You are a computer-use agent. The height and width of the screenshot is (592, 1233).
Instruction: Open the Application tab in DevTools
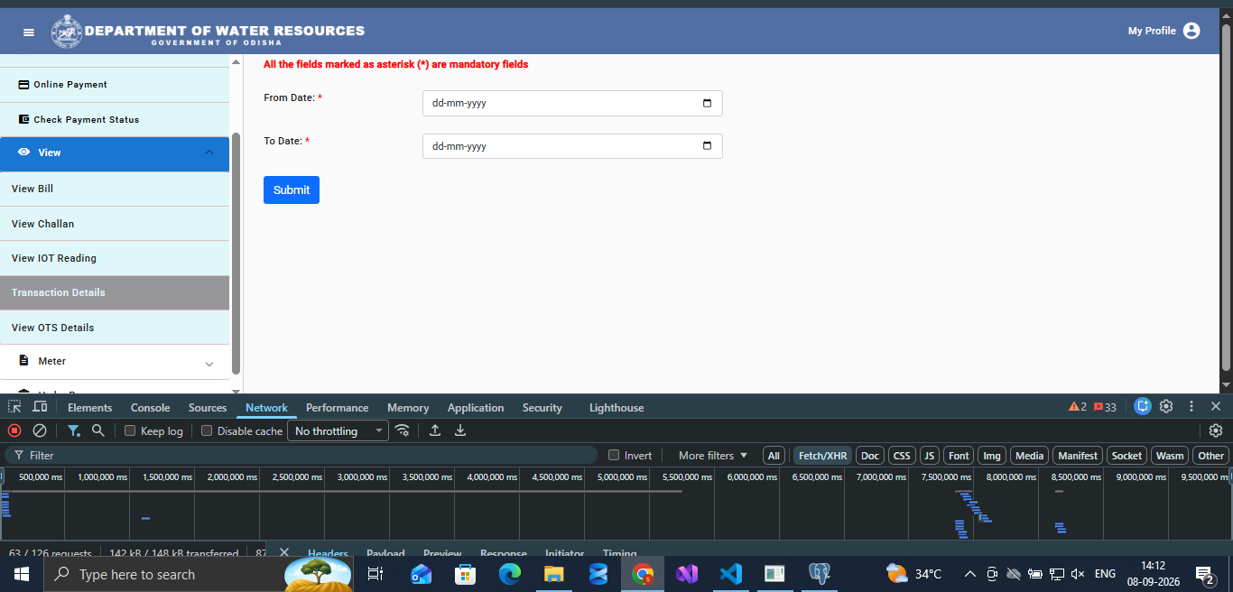click(476, 408)
